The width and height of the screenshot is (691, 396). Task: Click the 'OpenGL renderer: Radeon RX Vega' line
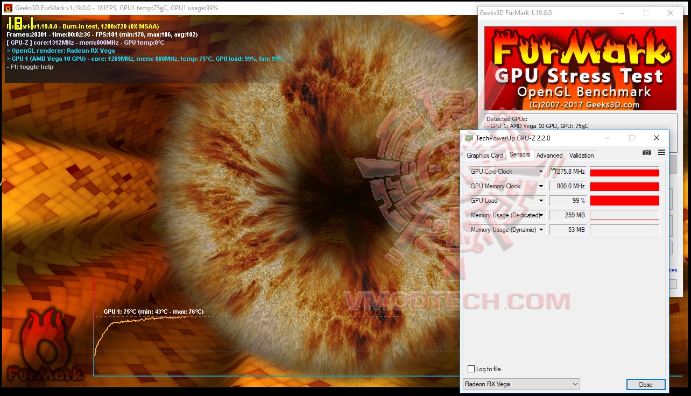point(60,51)
